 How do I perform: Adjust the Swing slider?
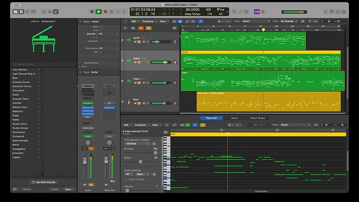point(141,162)
